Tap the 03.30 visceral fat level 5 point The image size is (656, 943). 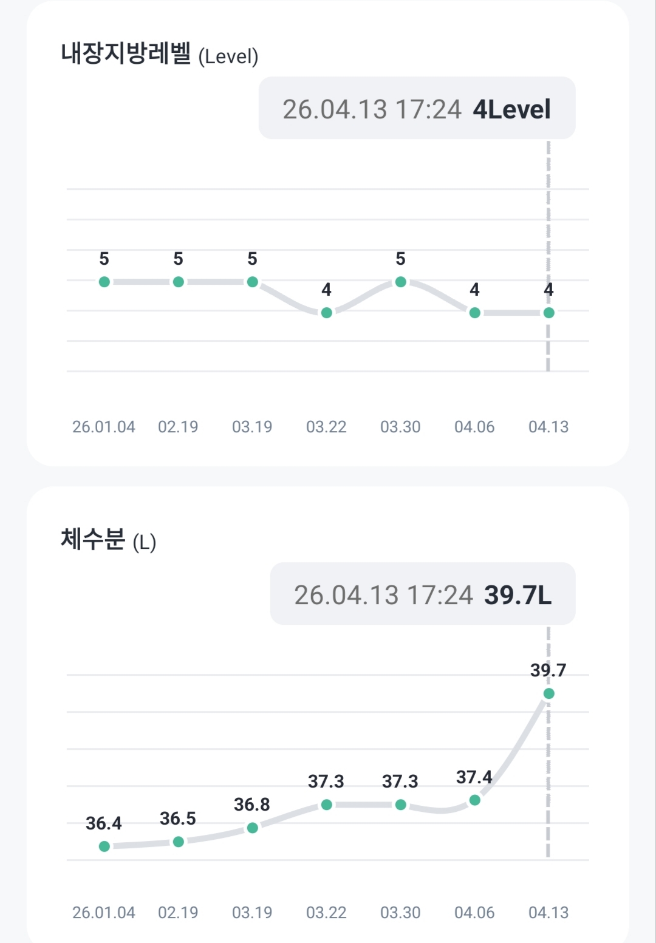[401, 282]
